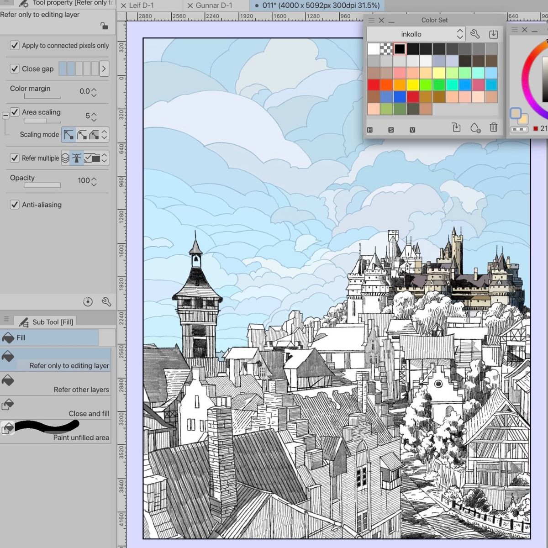Select the sub color square
The image size is (548, 548).
tap(524, 119)
